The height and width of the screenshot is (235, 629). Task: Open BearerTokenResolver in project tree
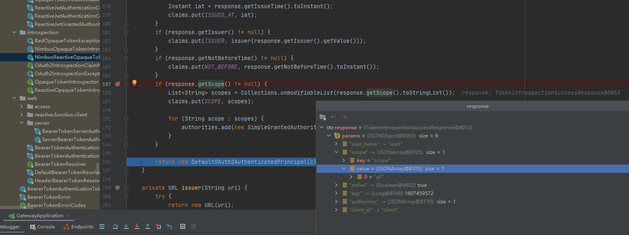point(60,164)
